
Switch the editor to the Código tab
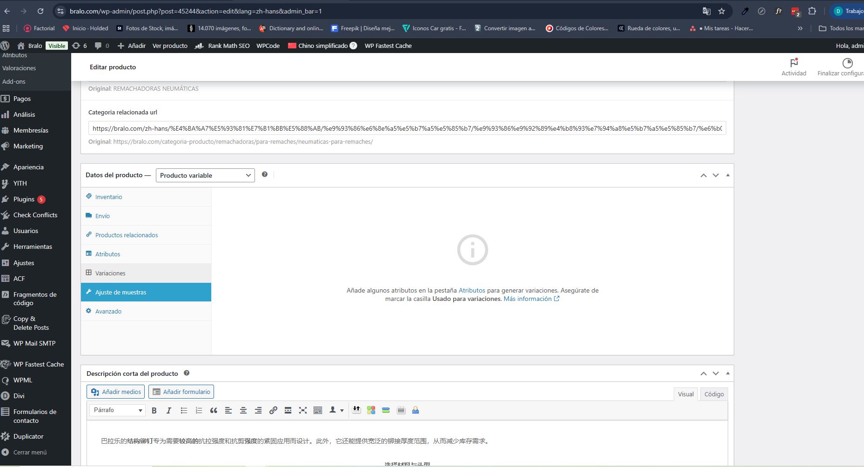[714, 394]
